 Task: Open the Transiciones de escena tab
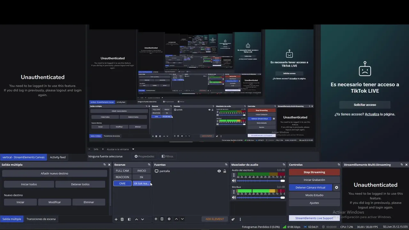[x=41, y=219]
